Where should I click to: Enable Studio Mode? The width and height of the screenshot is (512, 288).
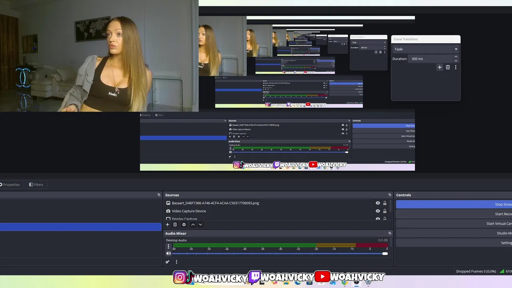tap(454, 233)
